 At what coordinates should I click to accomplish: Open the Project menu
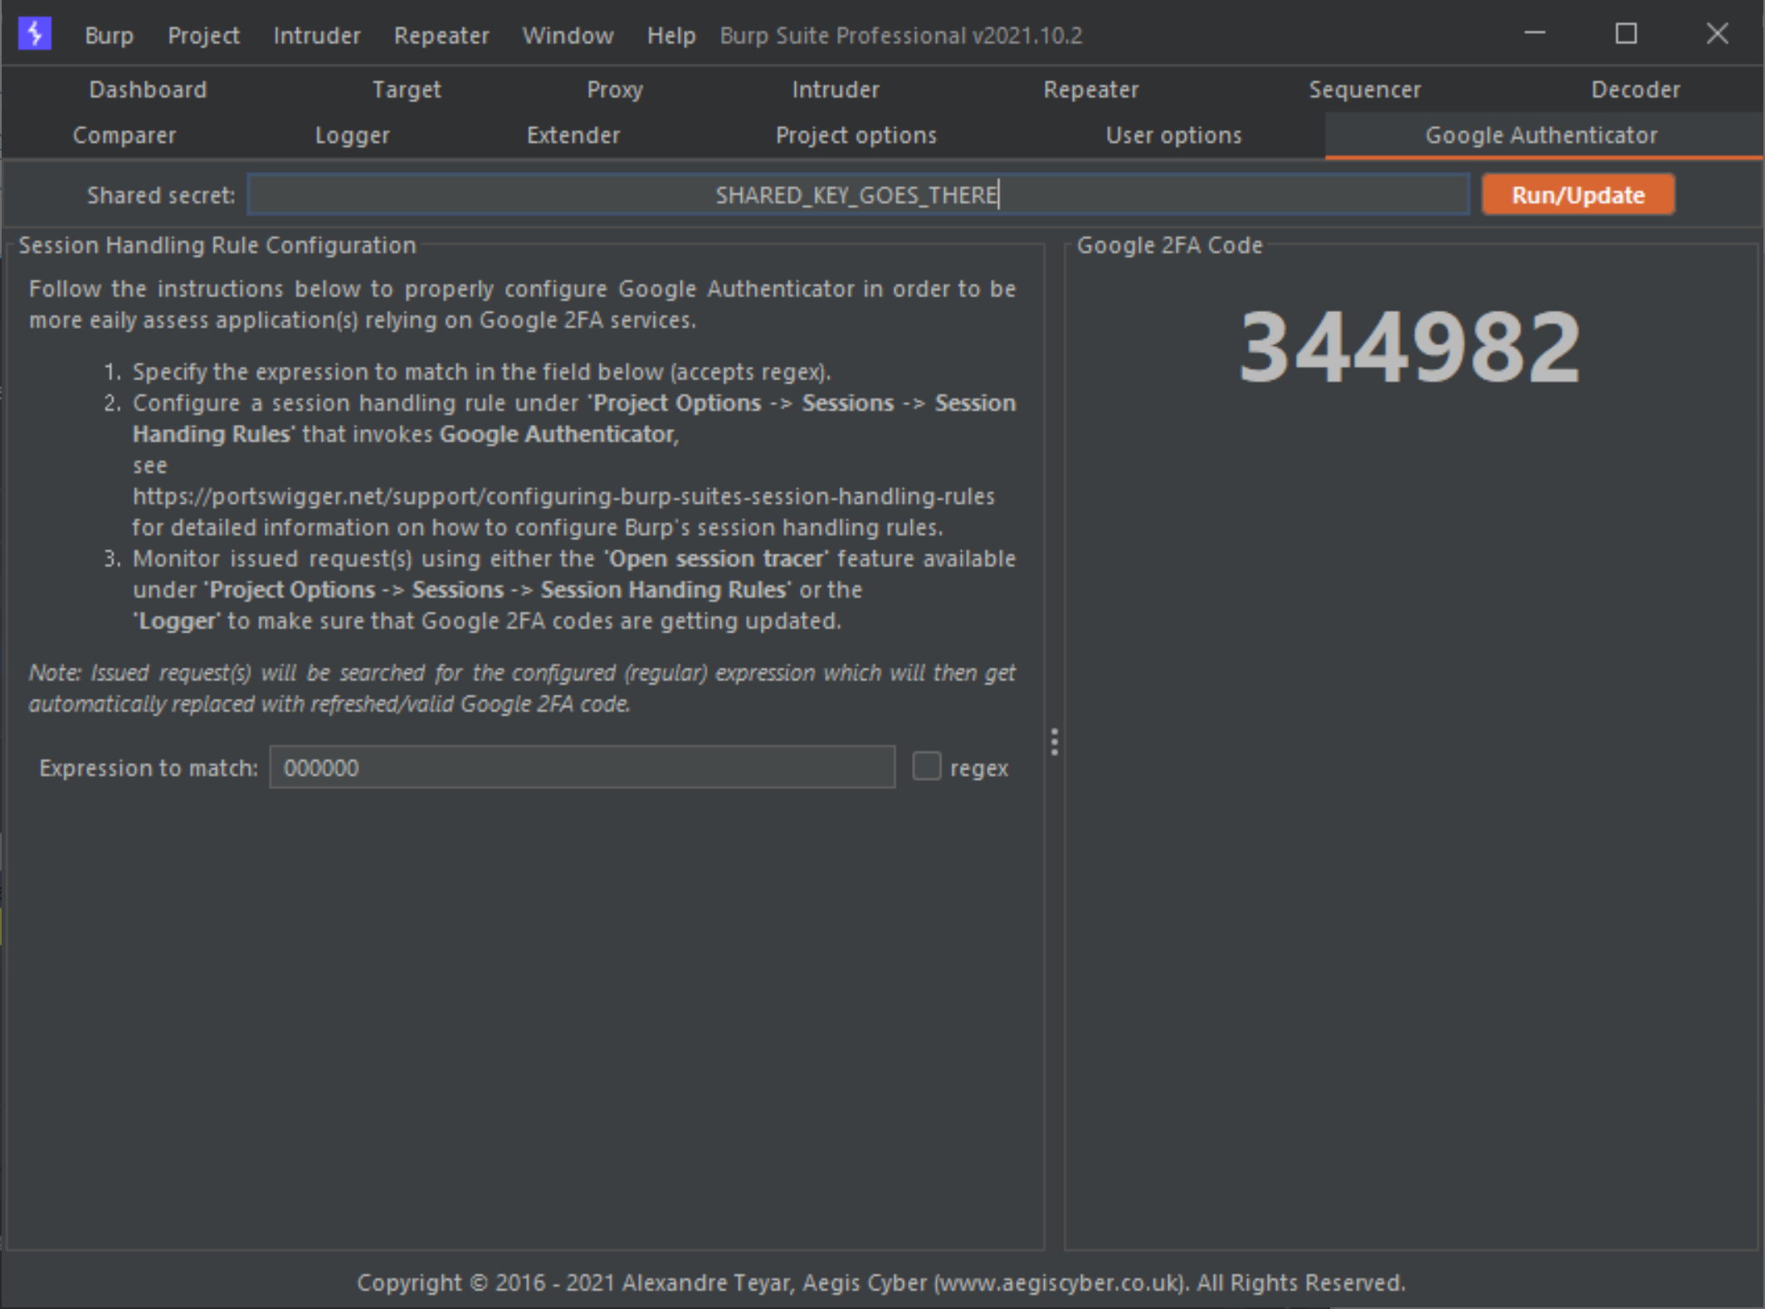(203, 36)
